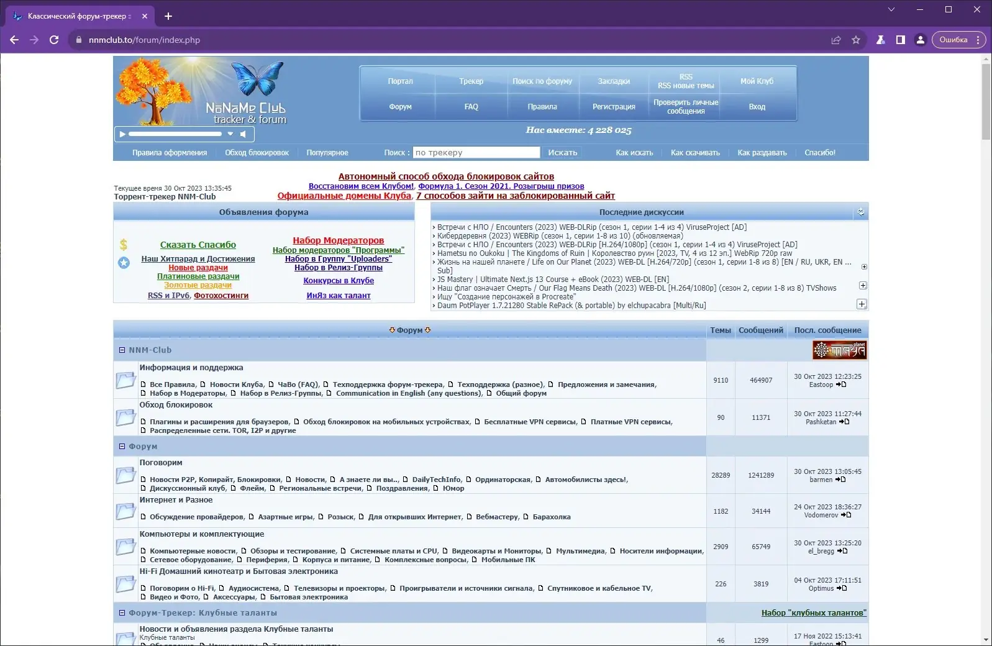This screenshot has height=646, width=992.
Task: Click the folder icon for Компьютеры и комплектующие
Action: click(125, 547)
